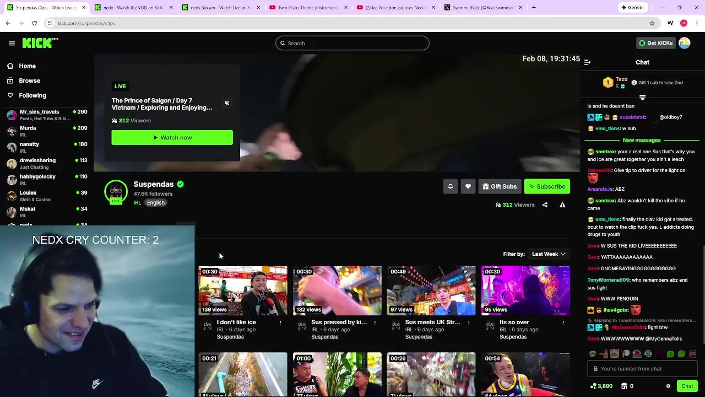
Task: Open the 00:21 clip thumbnail
Action: (x=243, y=374)
